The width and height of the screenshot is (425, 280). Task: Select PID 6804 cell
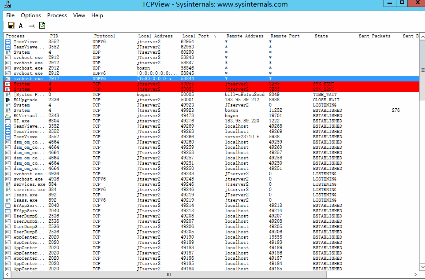54,121
